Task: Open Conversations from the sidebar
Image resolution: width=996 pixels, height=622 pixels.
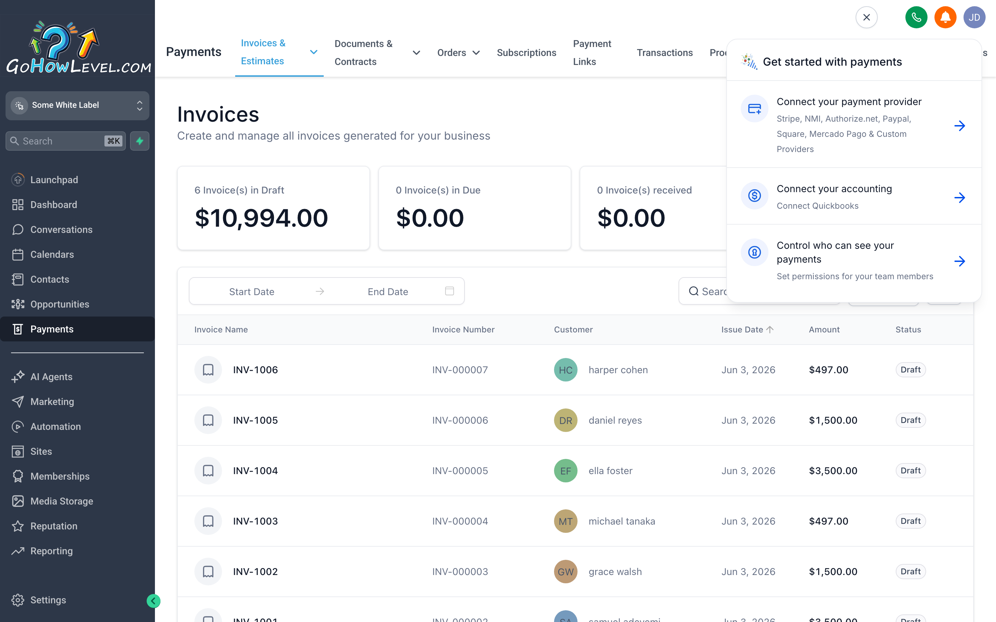Action: [x=77, y=229]
